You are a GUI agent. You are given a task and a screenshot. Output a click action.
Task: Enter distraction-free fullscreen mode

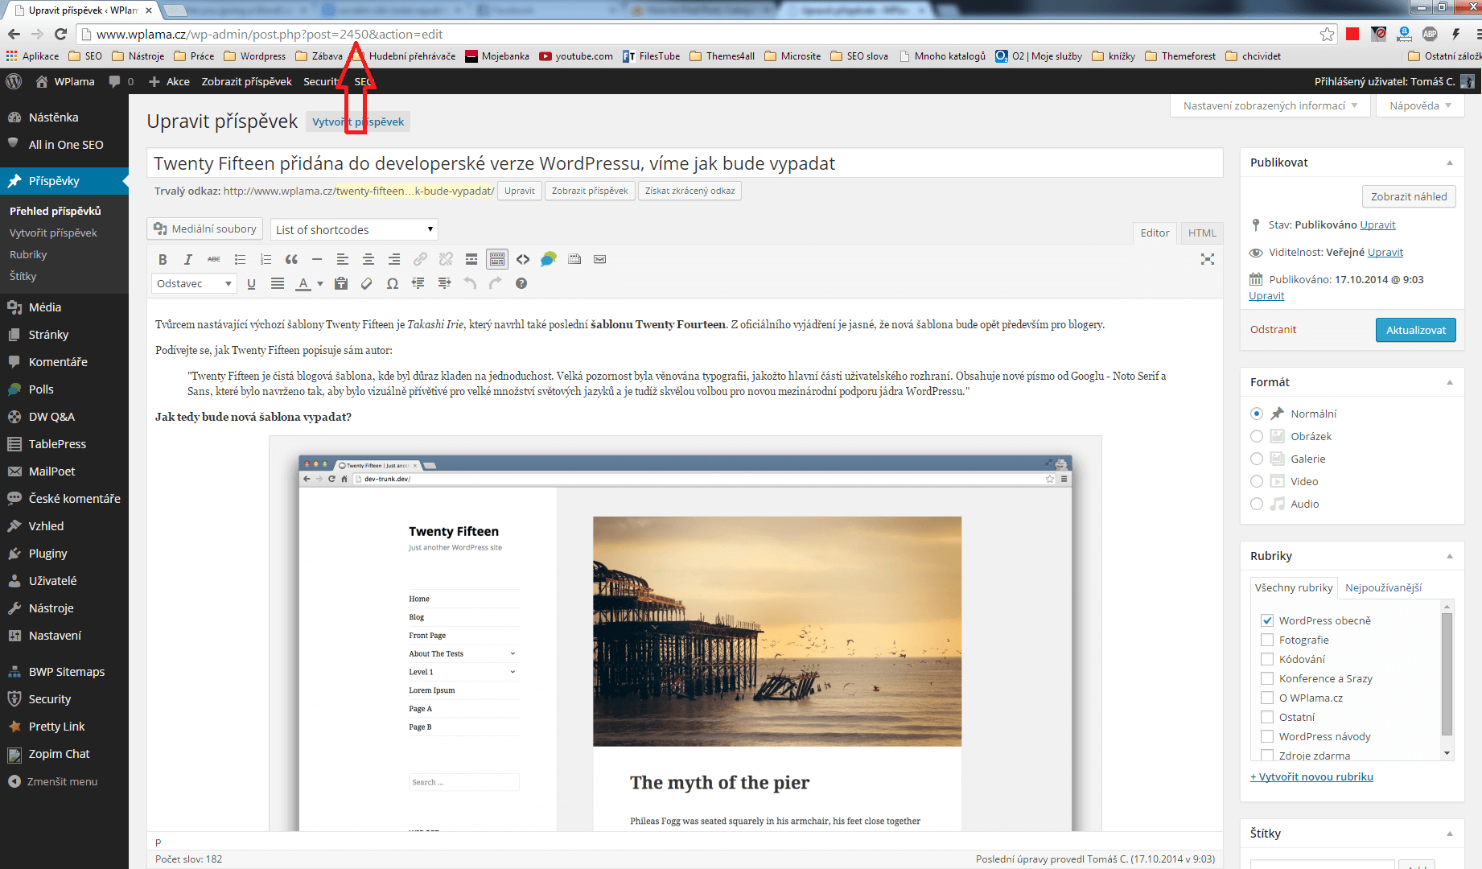click(1208, 259)
